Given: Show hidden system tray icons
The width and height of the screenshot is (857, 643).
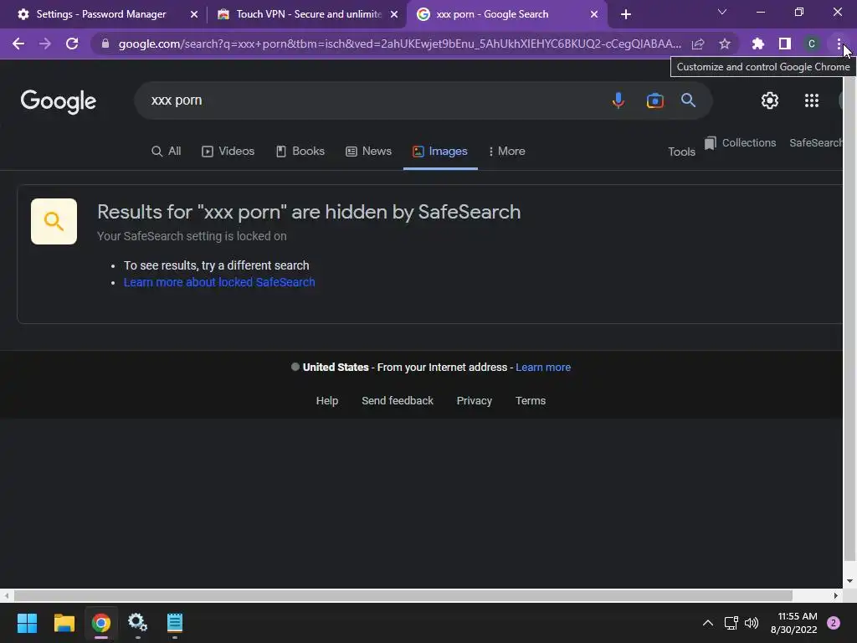Looking at the screenshot, I should click(x=708, y=623).
